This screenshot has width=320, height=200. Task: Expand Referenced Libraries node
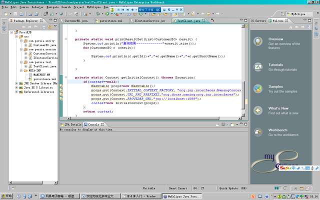(x=16, y=92)
